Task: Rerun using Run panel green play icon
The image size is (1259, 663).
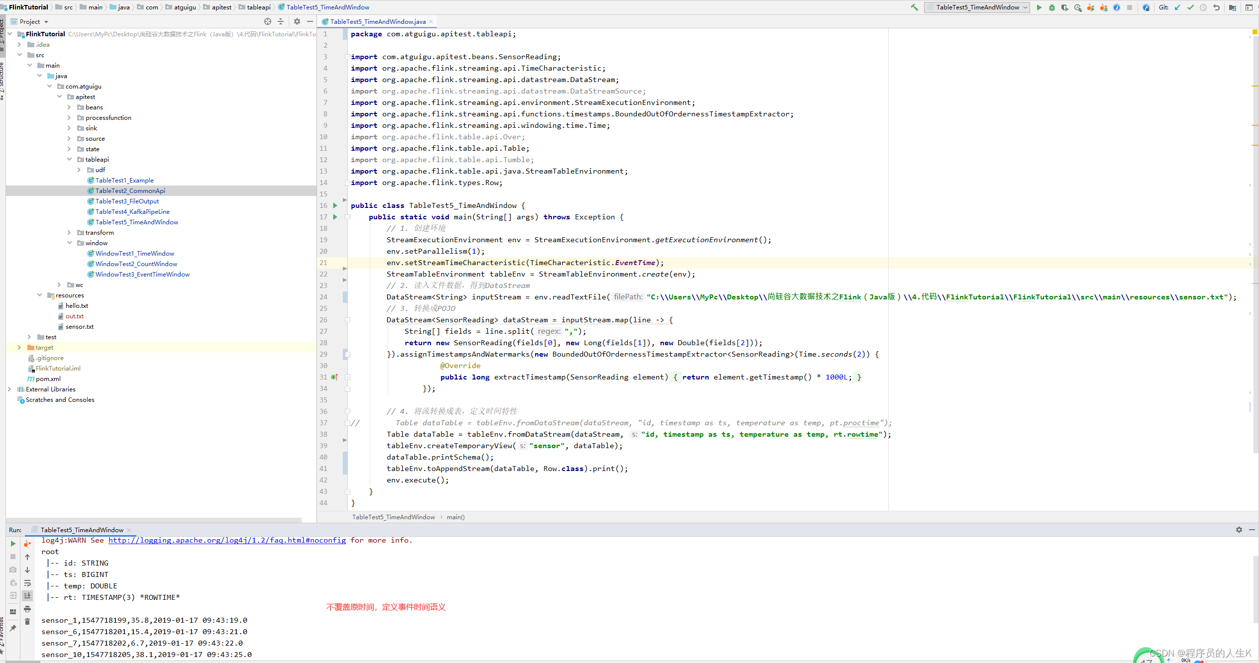Action: click(13, 544)
